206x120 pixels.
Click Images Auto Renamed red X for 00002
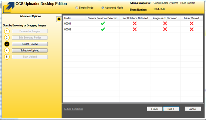coord(165,29)
